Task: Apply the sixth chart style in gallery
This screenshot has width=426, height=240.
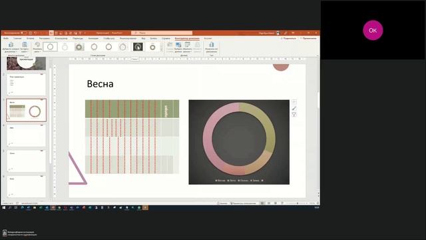Action: tap(123, 47)
